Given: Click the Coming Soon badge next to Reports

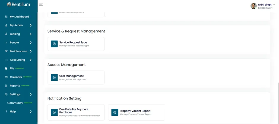Looking at the screenshot, I should click(25, 86).
